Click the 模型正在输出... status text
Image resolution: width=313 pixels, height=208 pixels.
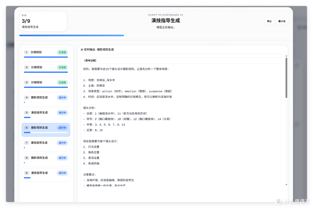pyautogui.click(x=166, y=27)
